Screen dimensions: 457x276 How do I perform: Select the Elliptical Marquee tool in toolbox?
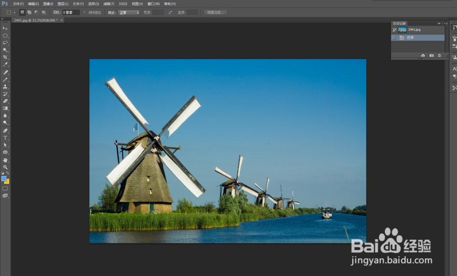(x=5, y=36)
